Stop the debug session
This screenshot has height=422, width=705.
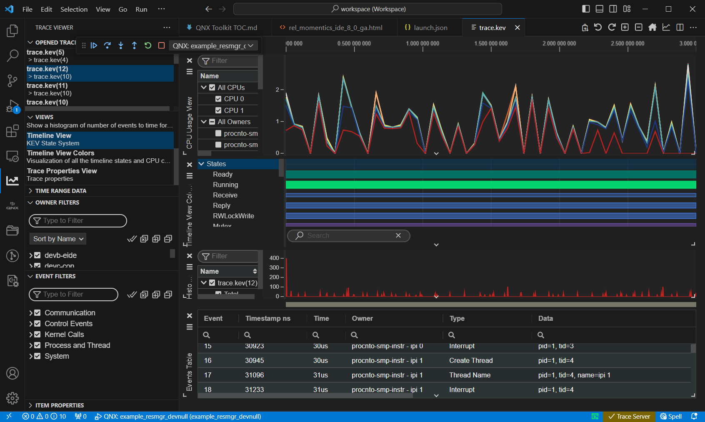coord(161,45)
